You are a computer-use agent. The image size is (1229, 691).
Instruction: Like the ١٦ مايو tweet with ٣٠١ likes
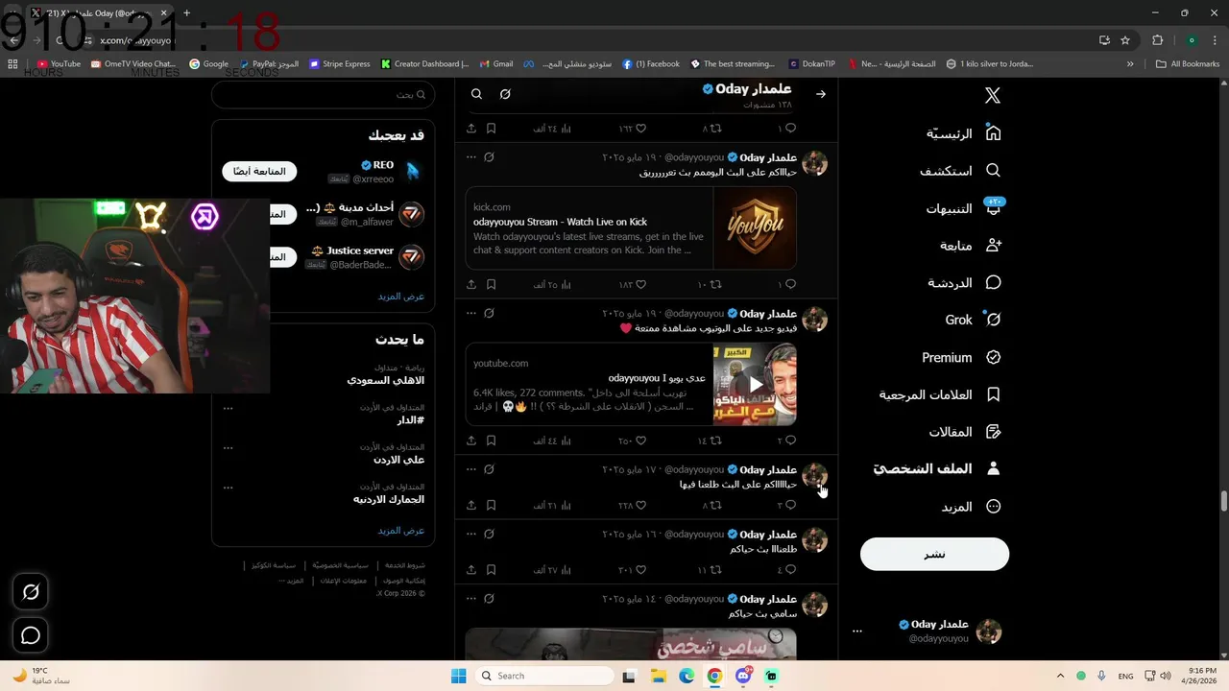coord(632,570)
